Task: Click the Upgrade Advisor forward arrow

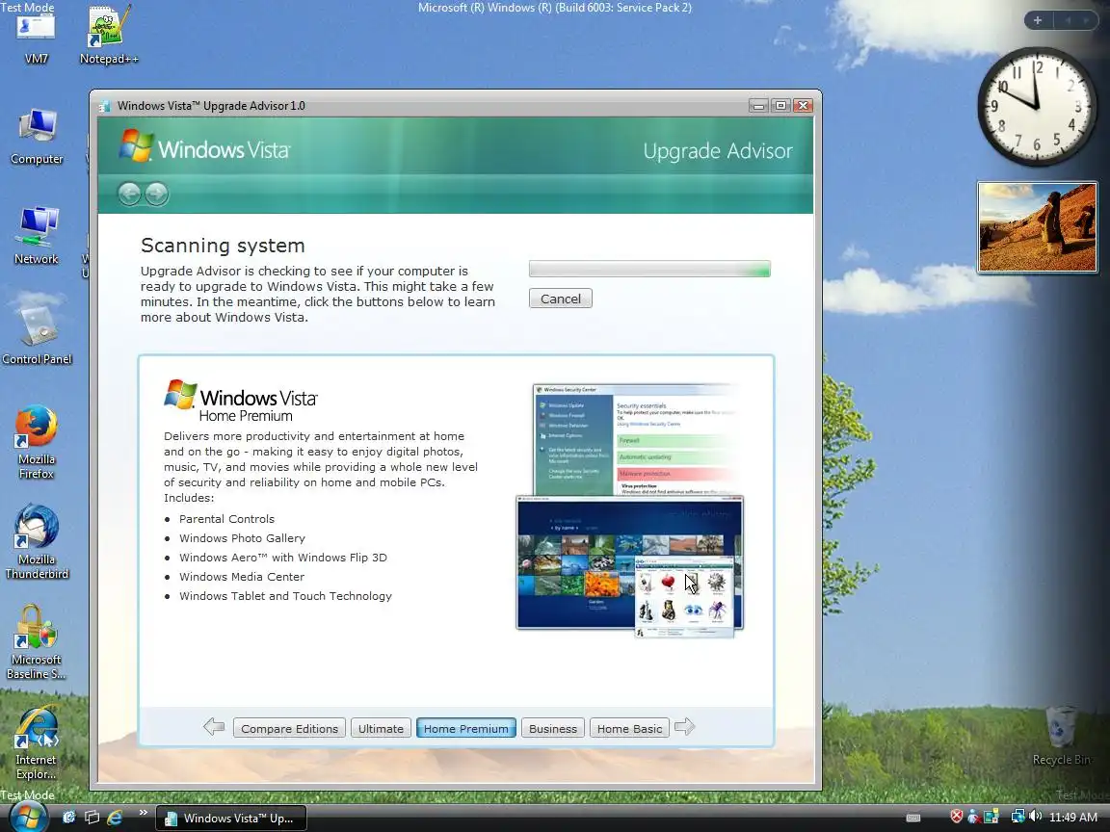Action: coord(156,194)
